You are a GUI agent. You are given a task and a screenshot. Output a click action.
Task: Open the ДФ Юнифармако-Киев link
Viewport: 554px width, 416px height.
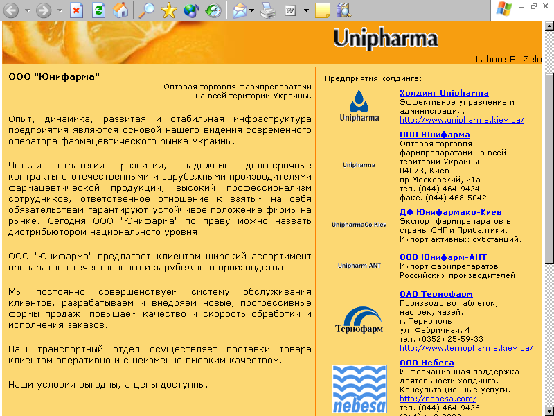[451, 212]
